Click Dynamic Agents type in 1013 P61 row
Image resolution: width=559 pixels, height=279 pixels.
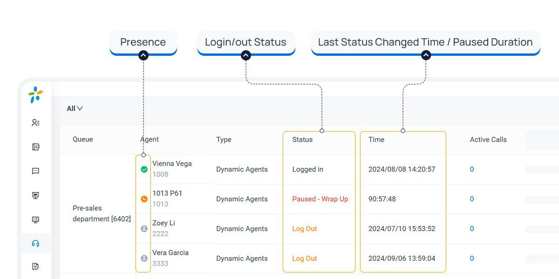[x=242, y=199]
